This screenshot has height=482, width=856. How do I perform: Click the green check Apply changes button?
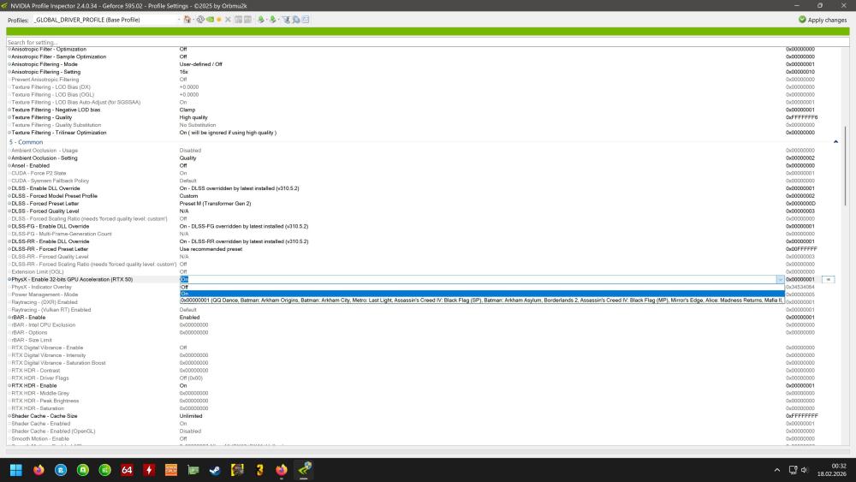[823, 20]
